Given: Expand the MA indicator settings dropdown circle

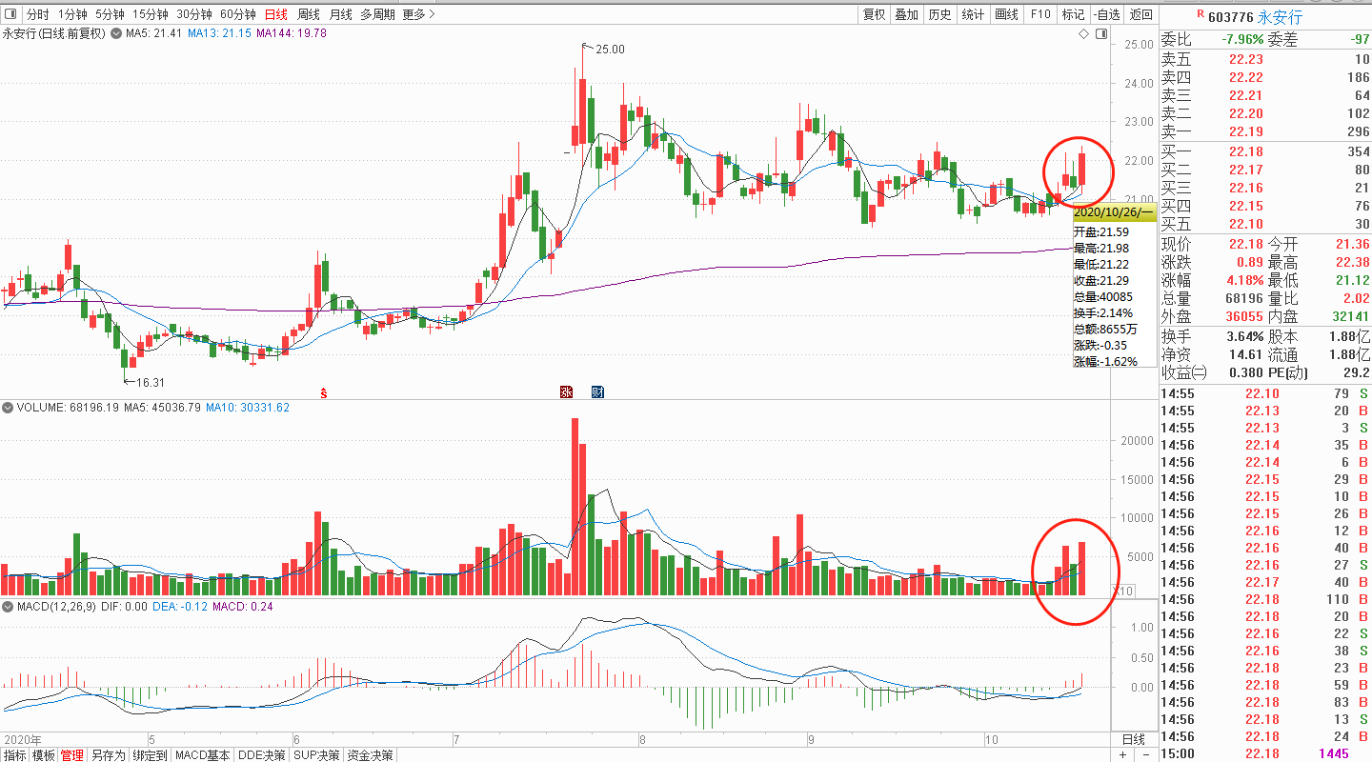Looking at the screenshot, I should [x=118, y=33].
